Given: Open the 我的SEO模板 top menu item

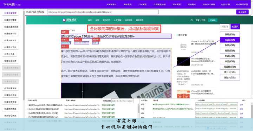Looking at the screenshot, I should pyautogui.click(x=209, y=5).
